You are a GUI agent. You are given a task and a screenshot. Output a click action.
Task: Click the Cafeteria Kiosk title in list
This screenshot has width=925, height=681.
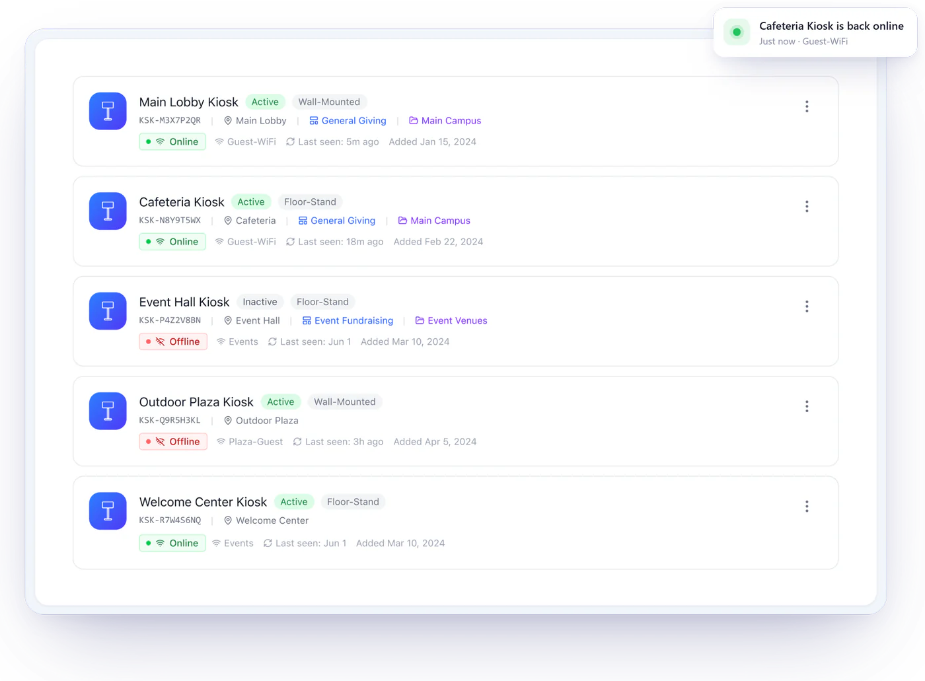[182, 202]
